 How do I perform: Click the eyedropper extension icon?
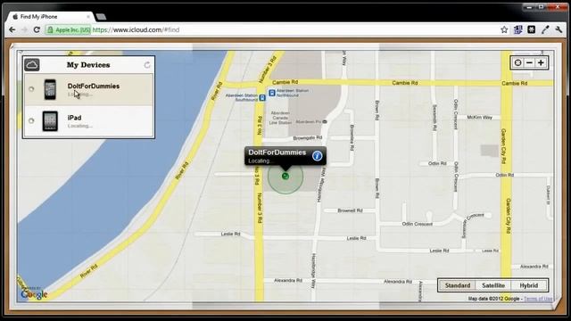coord(545,29)
